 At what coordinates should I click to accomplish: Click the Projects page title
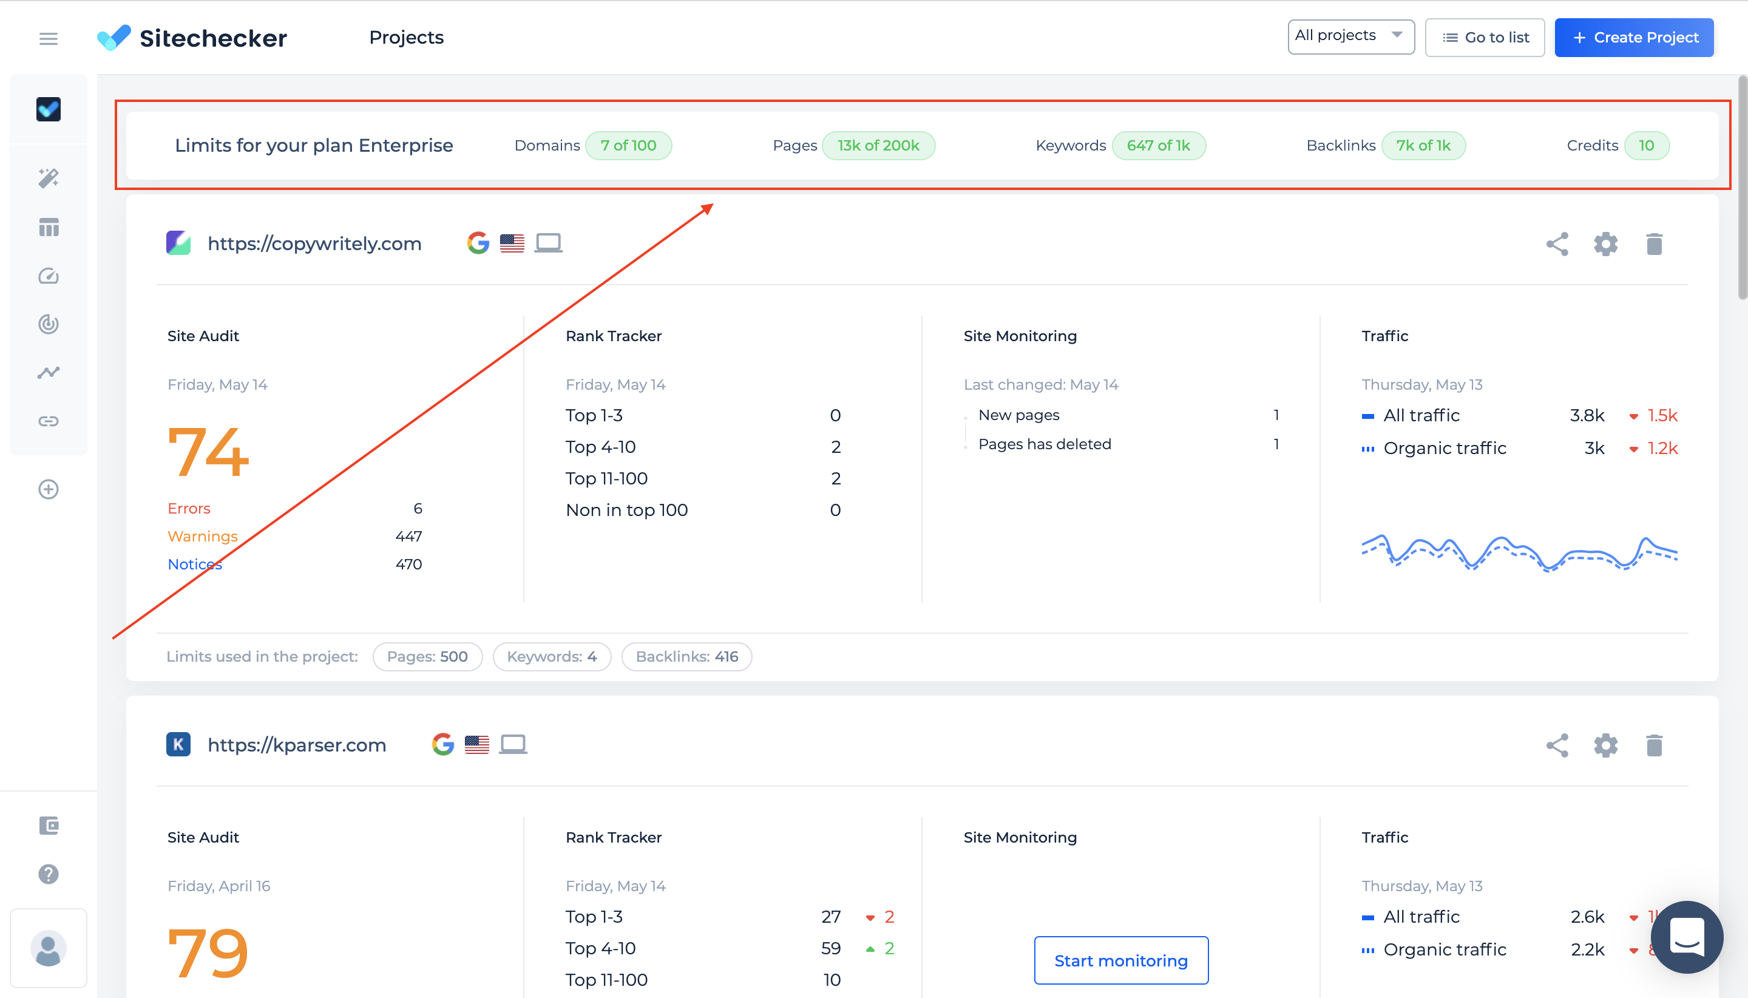(x=406, y=37)
